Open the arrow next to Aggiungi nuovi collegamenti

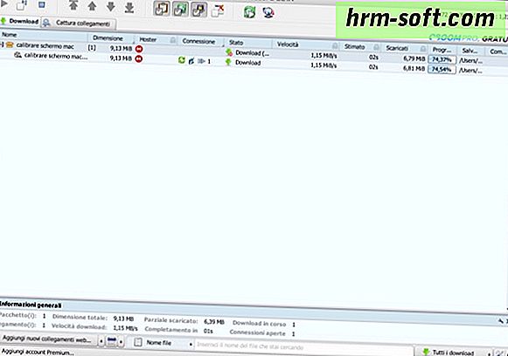tap(101, 341)
